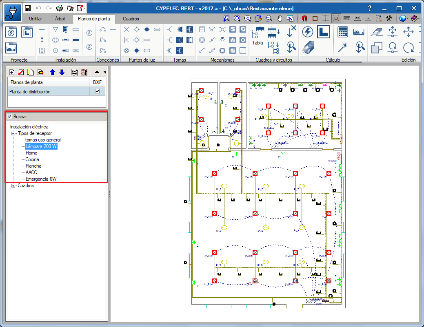The image size is (424, 327).
Task: Select the Planta de distribución row
Action: pos(56,92)
